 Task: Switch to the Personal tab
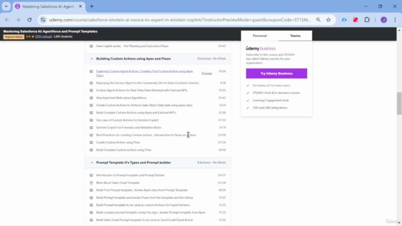[x=259, y=36]
